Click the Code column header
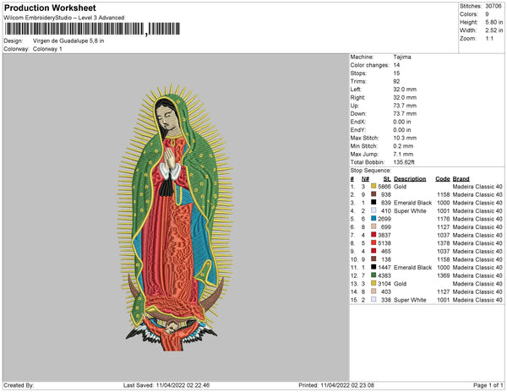 pyautogui.click(x=443, y=179)
